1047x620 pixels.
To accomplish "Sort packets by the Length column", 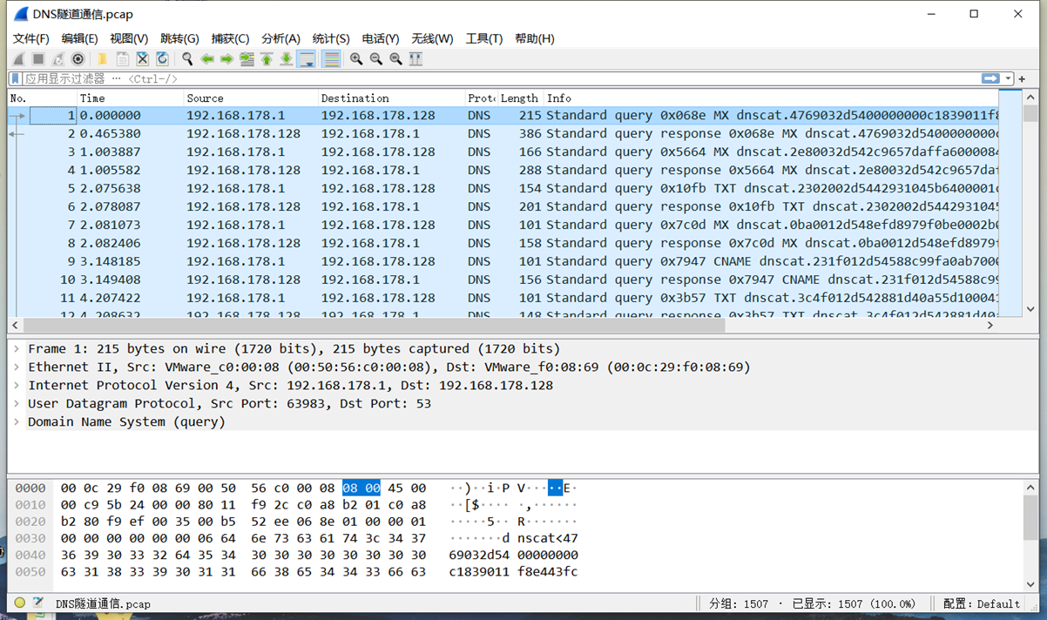I will [x=520, y=98].
